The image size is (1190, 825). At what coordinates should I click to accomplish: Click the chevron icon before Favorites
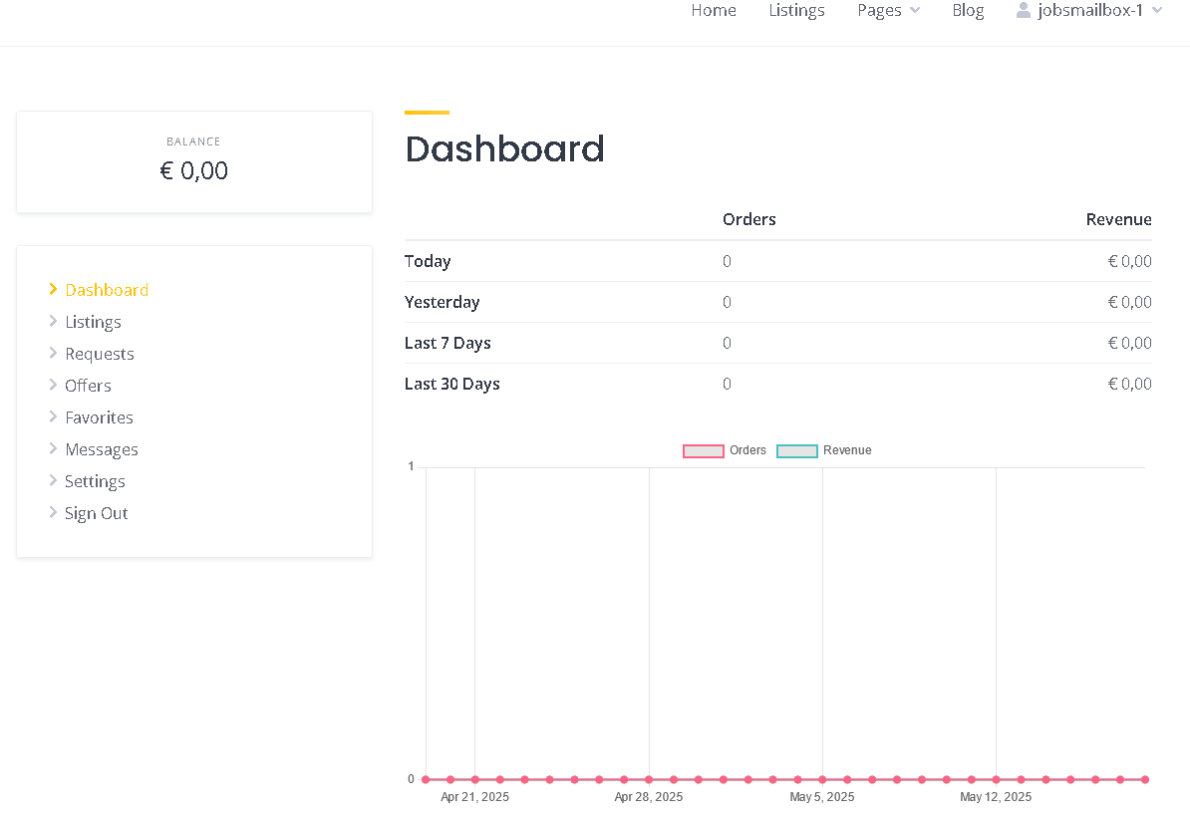pos(53,416)
